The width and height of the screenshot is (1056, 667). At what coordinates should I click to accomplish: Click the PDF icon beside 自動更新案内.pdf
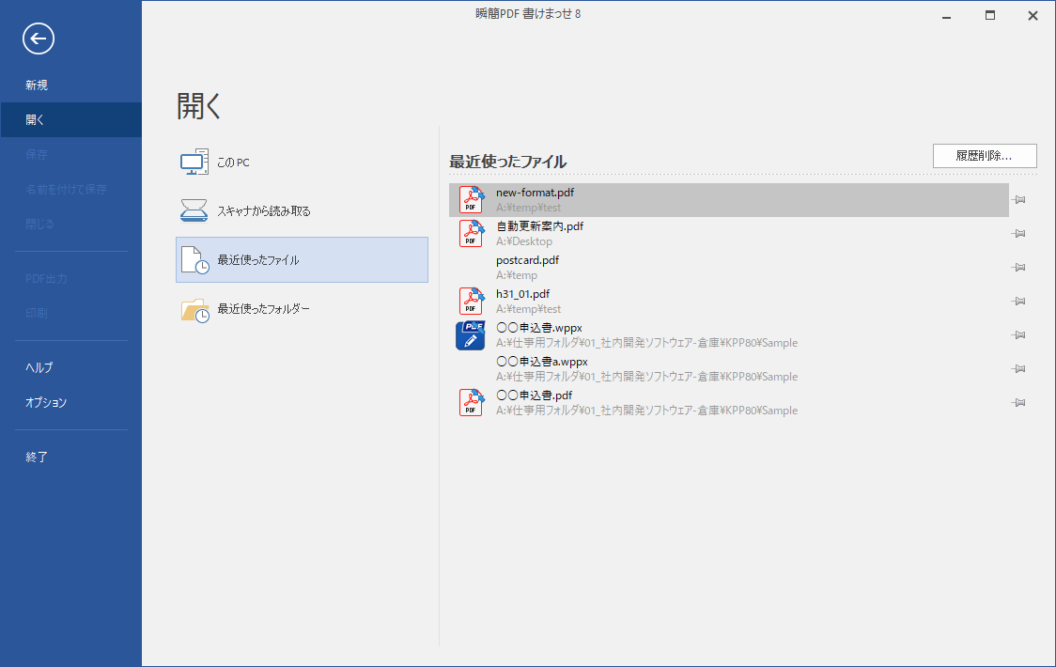point(472,233)
